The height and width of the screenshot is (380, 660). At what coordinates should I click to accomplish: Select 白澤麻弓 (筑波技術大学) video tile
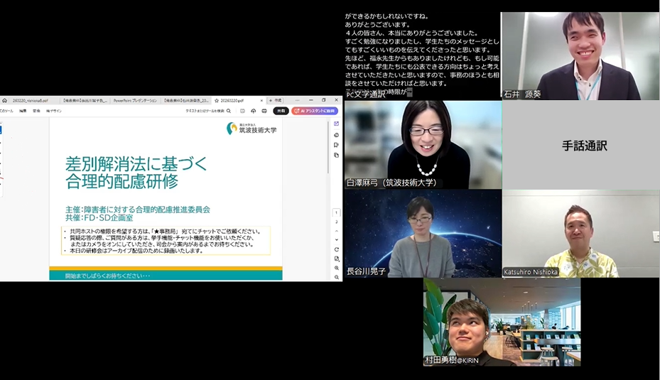[x=423, y=145]
